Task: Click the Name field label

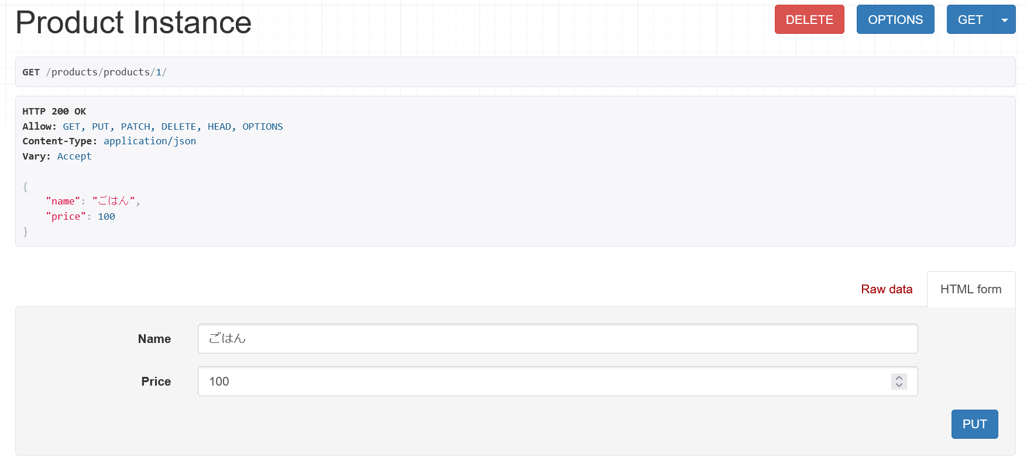Action: [154, 339]
